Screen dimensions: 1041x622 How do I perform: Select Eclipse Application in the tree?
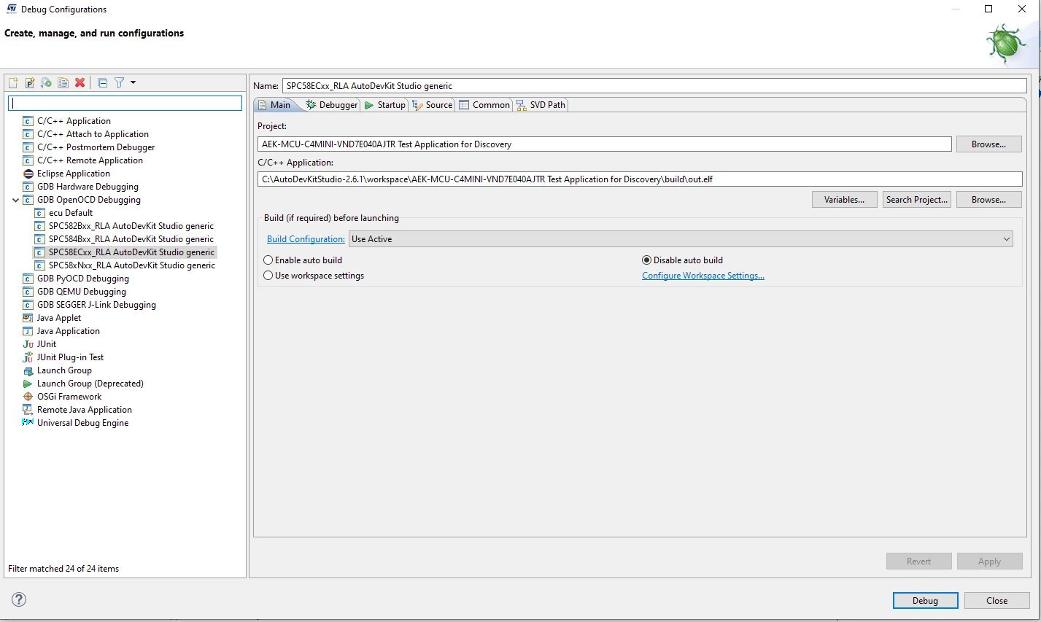(73, 174)
